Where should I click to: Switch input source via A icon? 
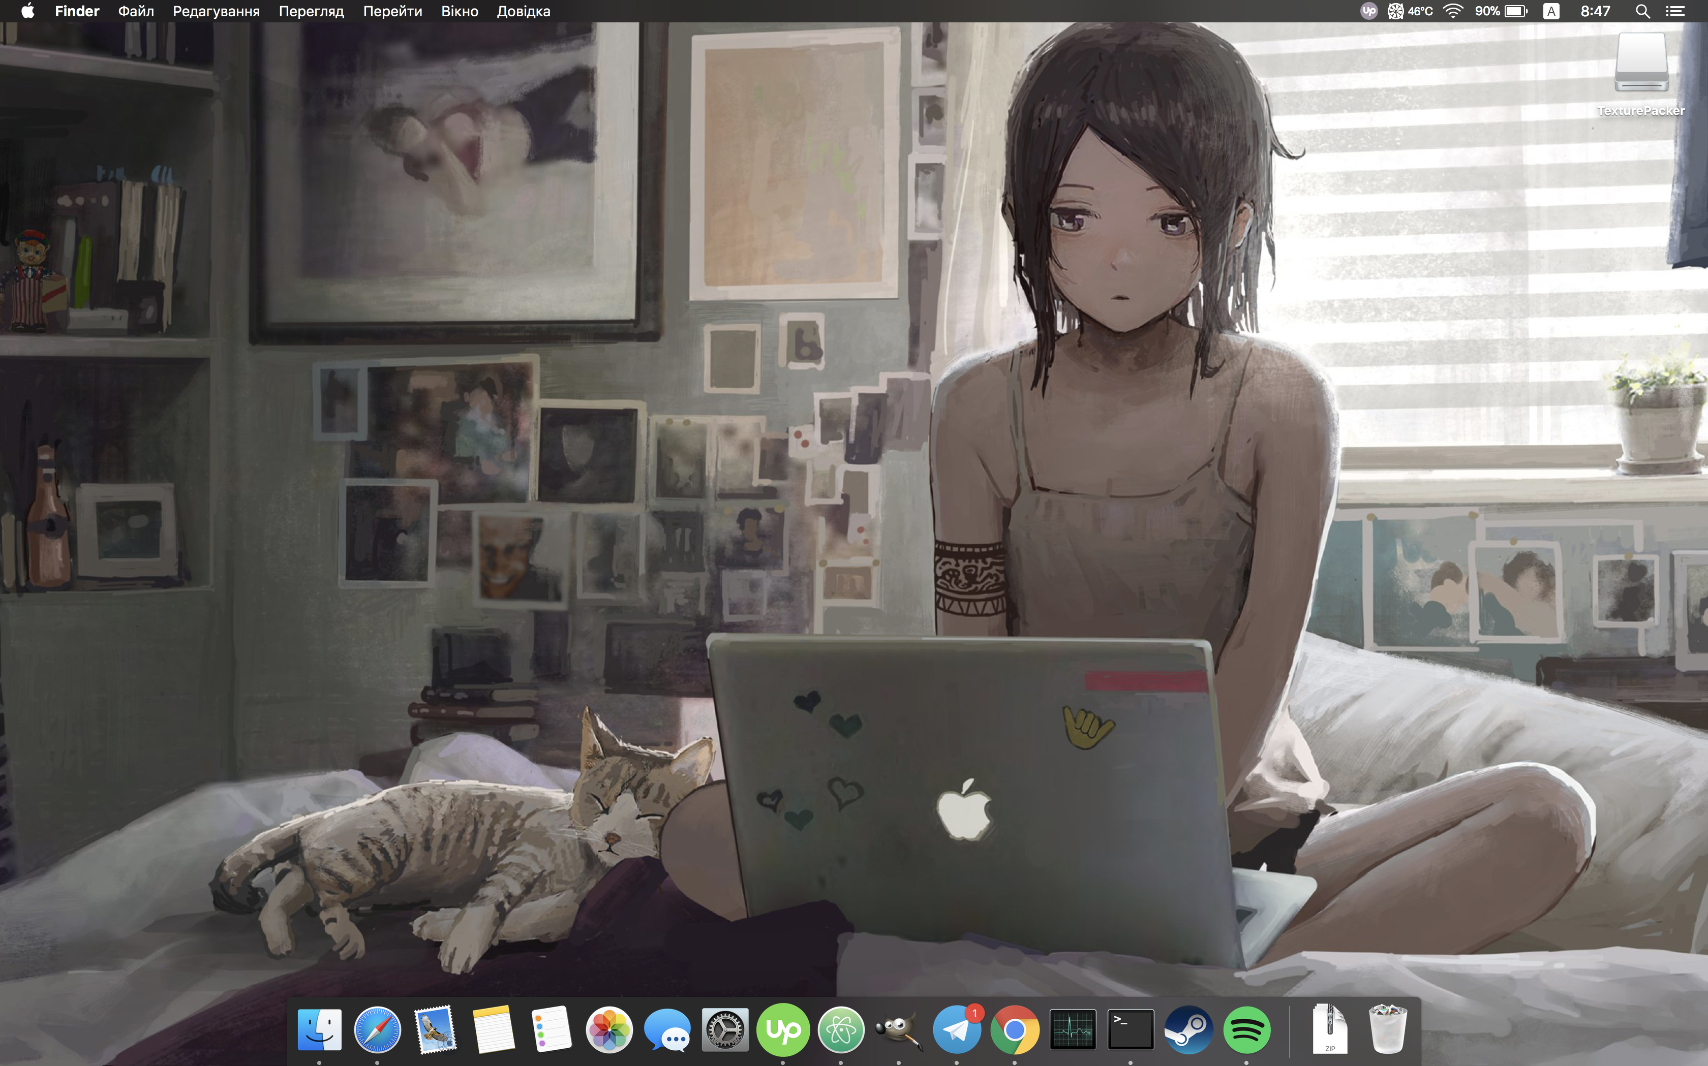tap(1551, 11)
